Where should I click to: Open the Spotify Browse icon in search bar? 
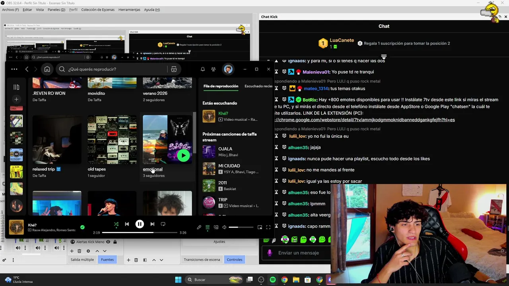174,69
